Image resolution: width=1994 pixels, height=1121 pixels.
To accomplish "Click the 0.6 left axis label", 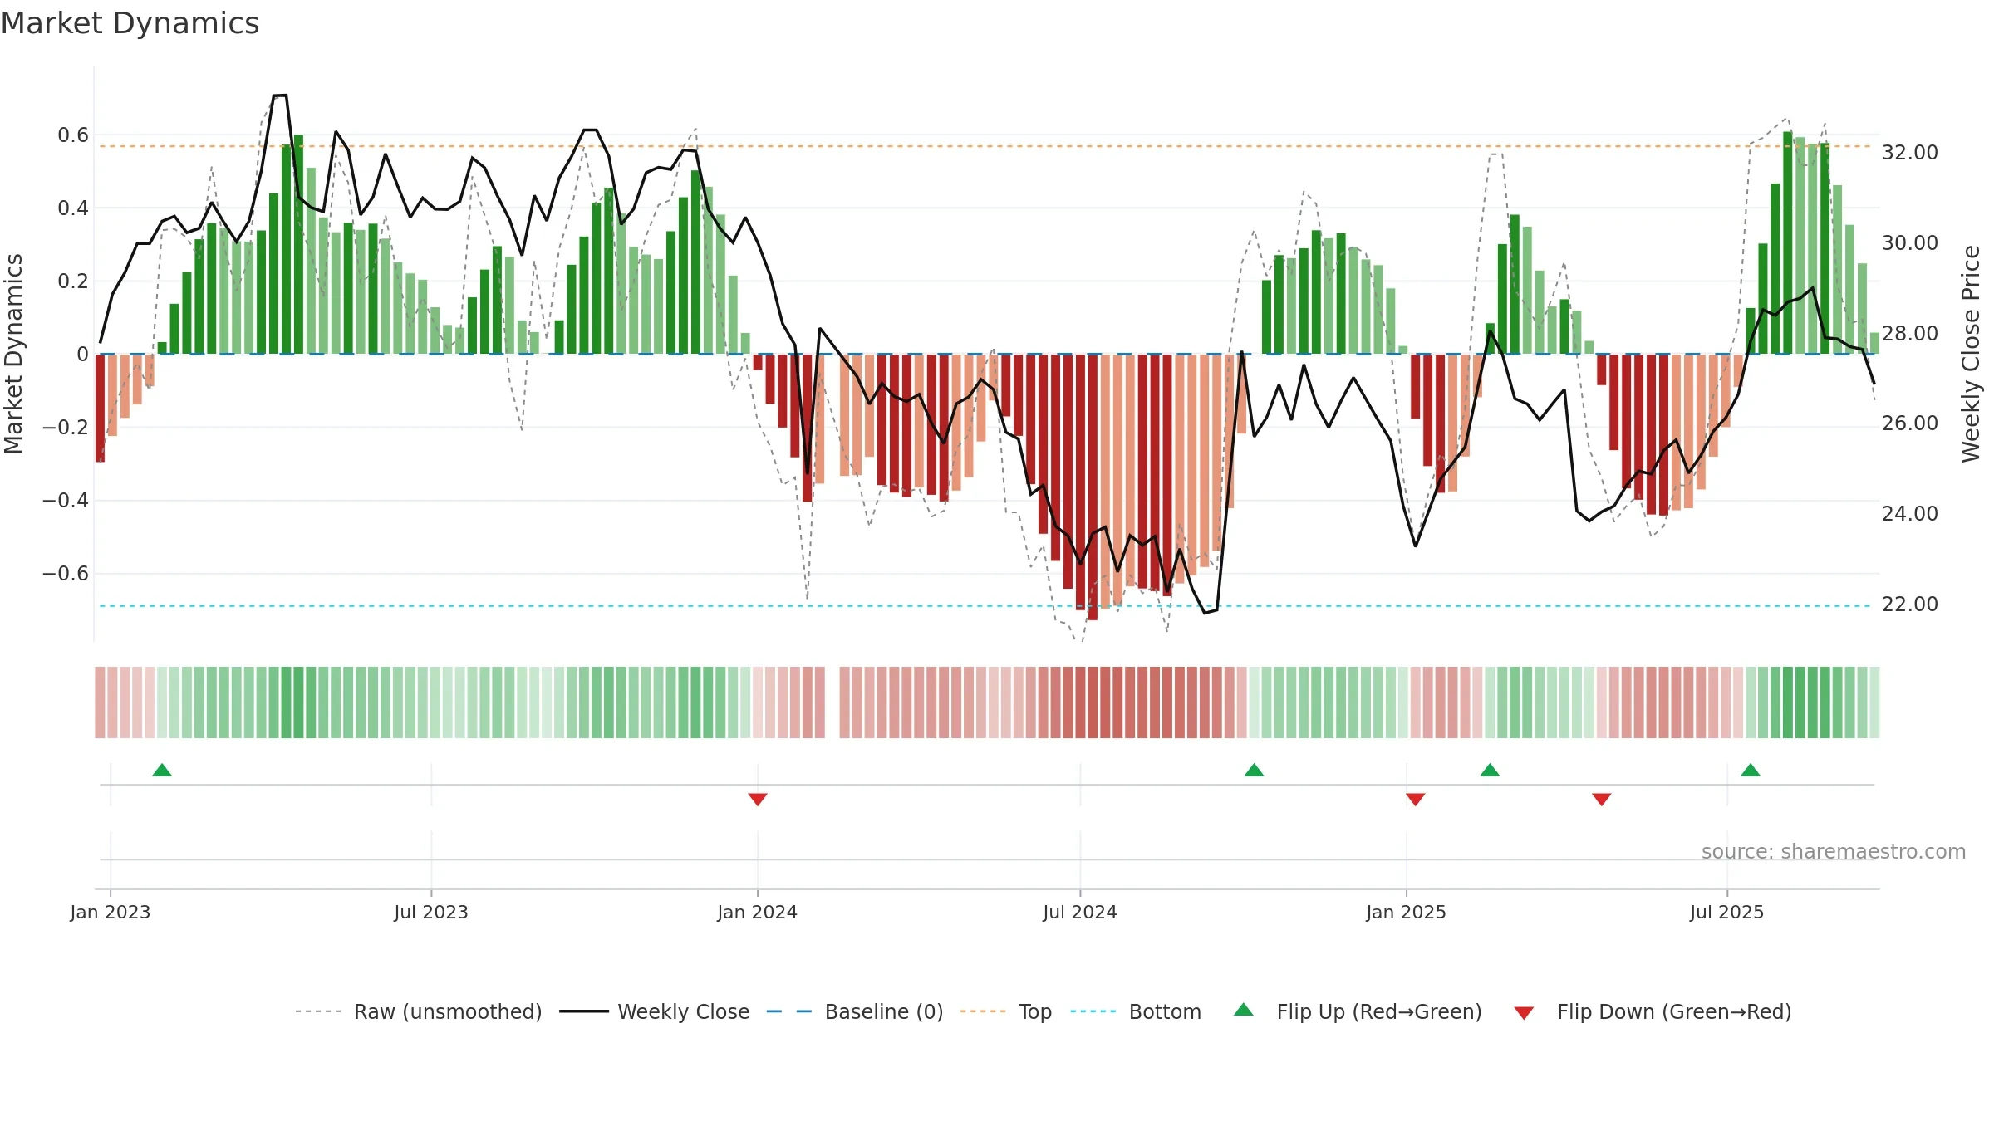I will click(x=73, y=135).
